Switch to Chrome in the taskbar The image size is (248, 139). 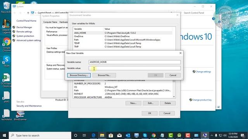tap(153, 136)
